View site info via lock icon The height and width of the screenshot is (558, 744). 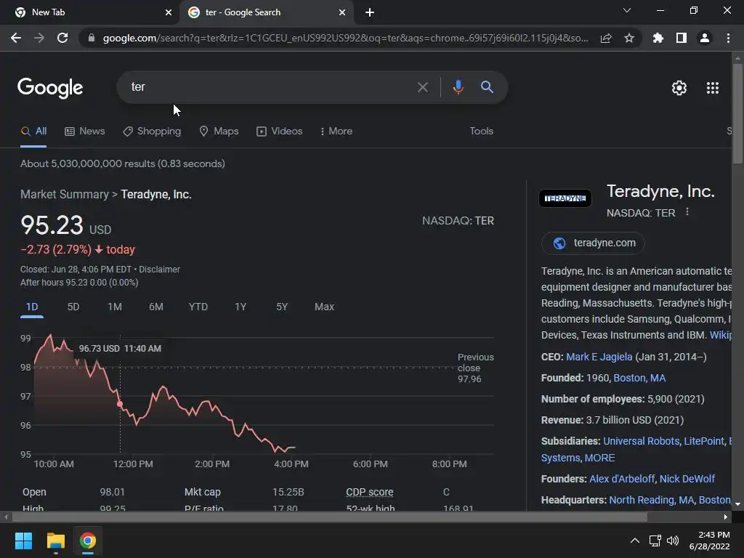91,38
